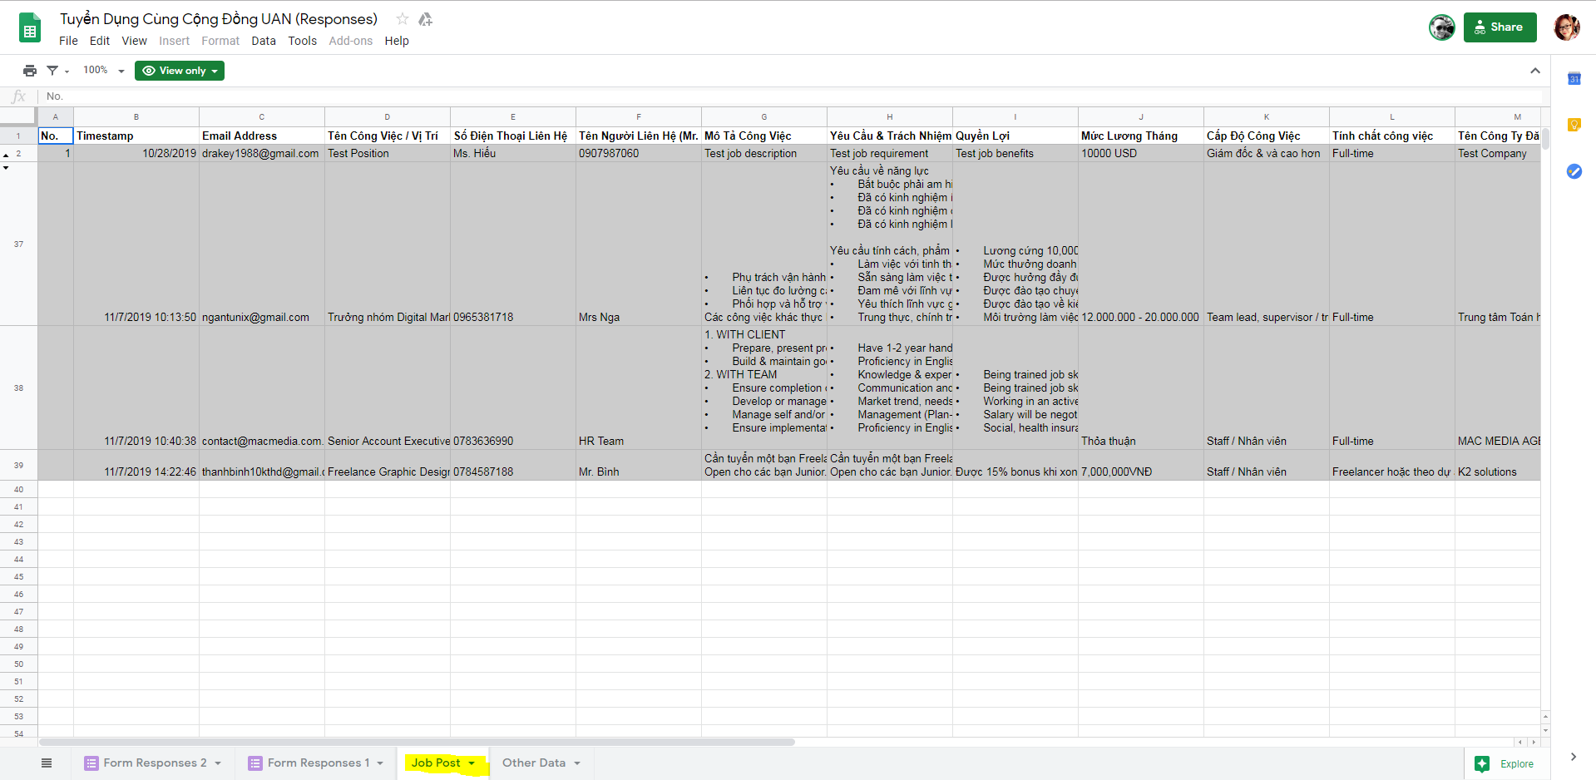The width and height of the screenshot is (1596, 780).
Task: Select the Mrs Nga cell
Action: (639, 244)
